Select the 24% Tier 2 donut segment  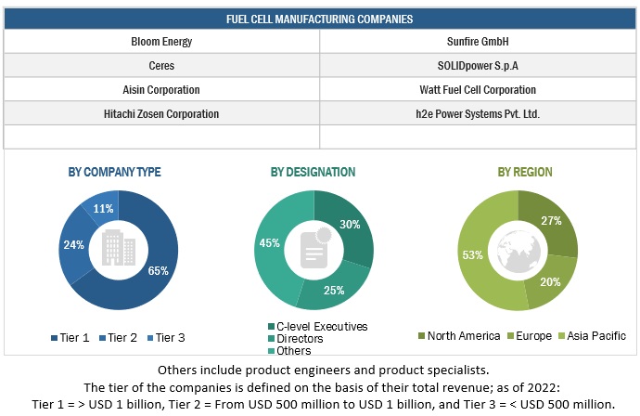click(x=74, y=246)
